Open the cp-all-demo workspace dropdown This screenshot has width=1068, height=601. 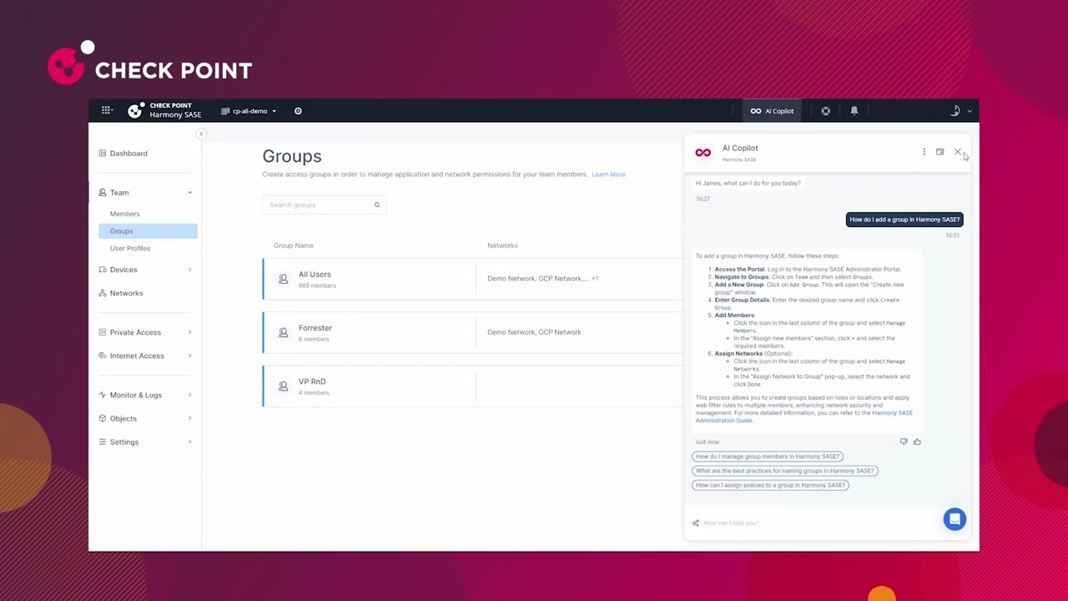(249, 111)
